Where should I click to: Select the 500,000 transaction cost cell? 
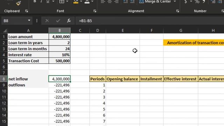click(59, 61)
